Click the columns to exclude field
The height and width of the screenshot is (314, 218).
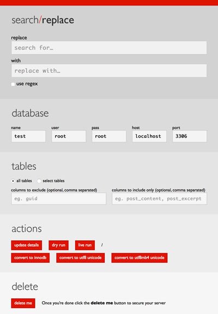click(x=59, y=199)
